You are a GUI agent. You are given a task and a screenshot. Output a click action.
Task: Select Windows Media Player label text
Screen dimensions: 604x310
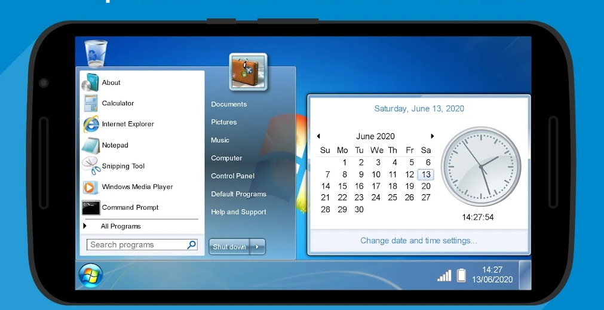coord(137,187)
